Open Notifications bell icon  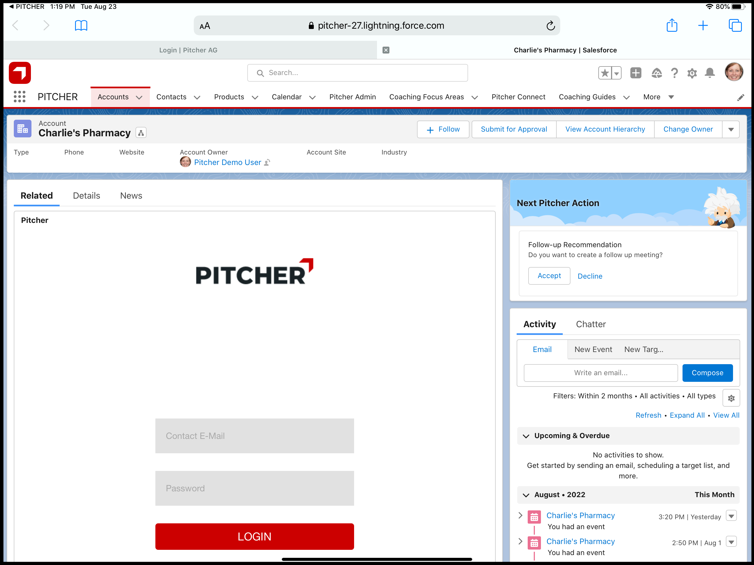point(710,73)
